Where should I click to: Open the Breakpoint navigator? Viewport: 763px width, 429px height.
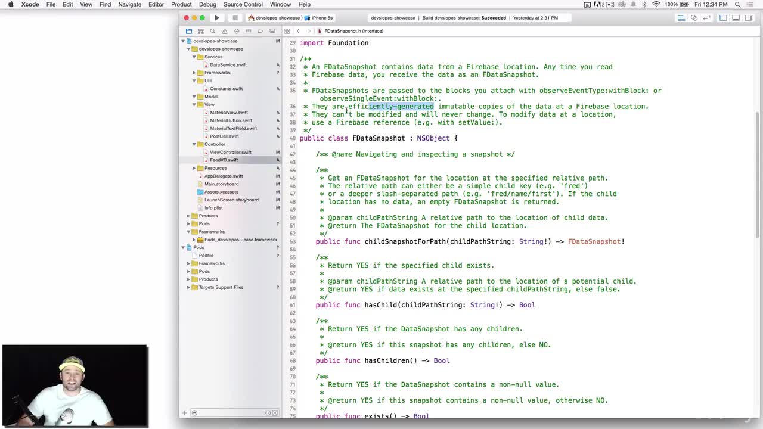pos(260,31)
